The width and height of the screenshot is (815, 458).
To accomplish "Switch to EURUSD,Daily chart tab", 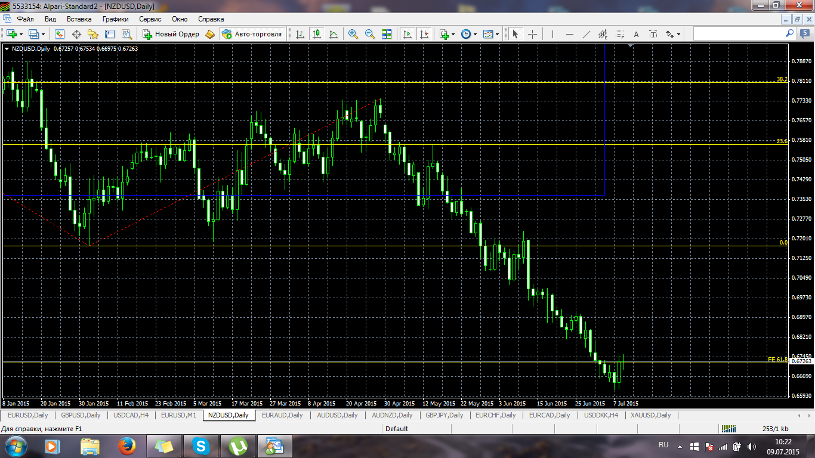I will (27, 415).
